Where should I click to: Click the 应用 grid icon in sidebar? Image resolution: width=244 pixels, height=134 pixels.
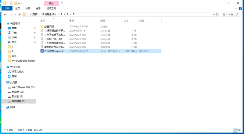[9, 76]
